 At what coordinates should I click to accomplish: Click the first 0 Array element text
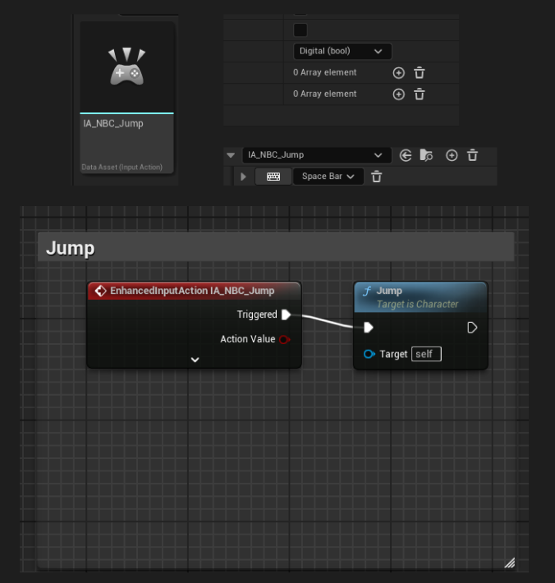pyautogui.click(x=324, y=72)
